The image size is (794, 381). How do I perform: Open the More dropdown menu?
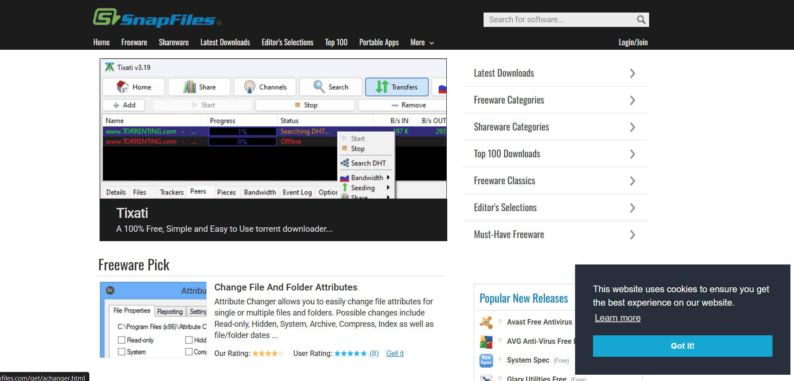coord(422,43)
